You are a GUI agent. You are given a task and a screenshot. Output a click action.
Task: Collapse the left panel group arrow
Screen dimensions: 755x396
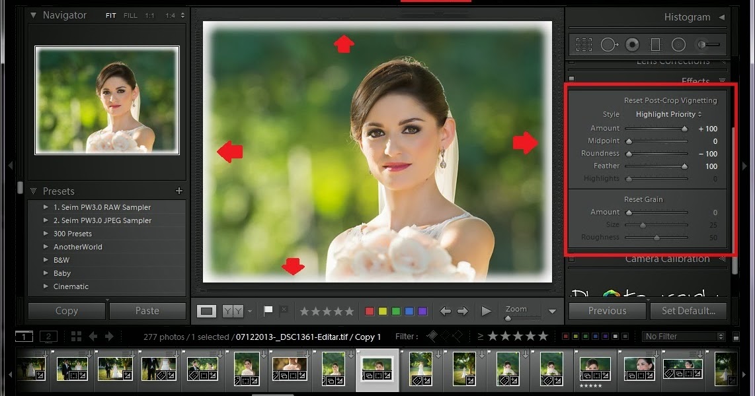[10, 165]
